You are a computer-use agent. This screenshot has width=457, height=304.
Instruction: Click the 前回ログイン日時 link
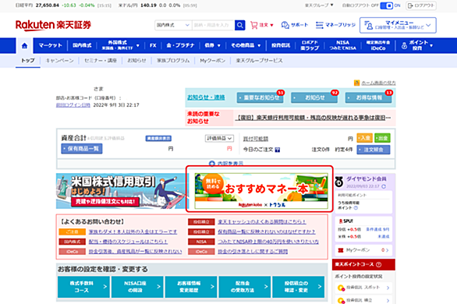click(73, 105)
